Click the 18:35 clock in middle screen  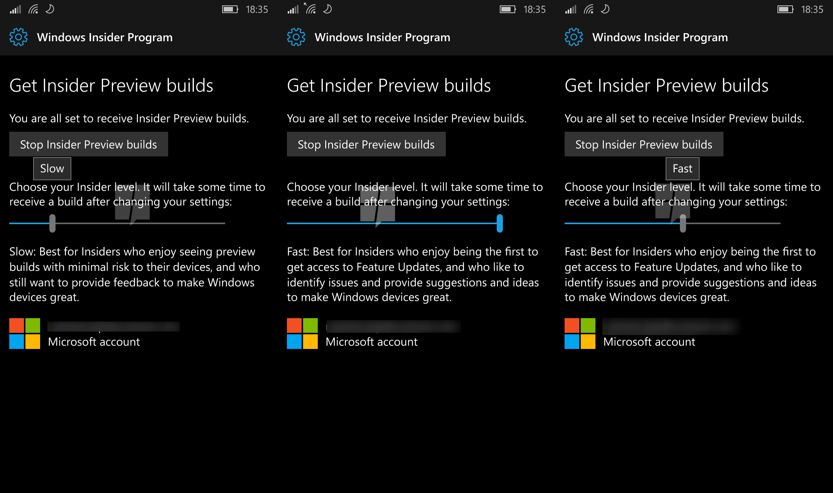(535, 9)
